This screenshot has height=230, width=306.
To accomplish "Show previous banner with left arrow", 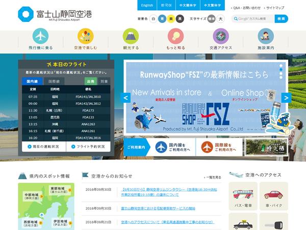I will [125, 98].
